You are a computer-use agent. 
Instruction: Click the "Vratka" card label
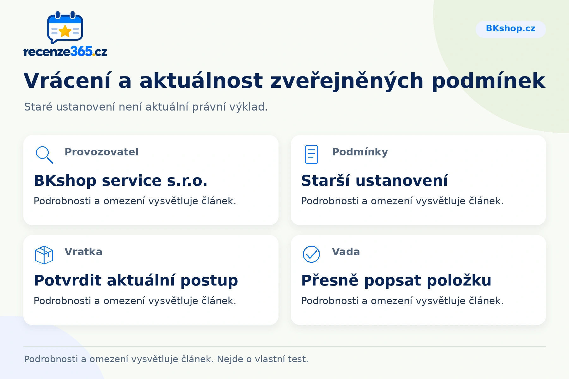coord(83,252)
